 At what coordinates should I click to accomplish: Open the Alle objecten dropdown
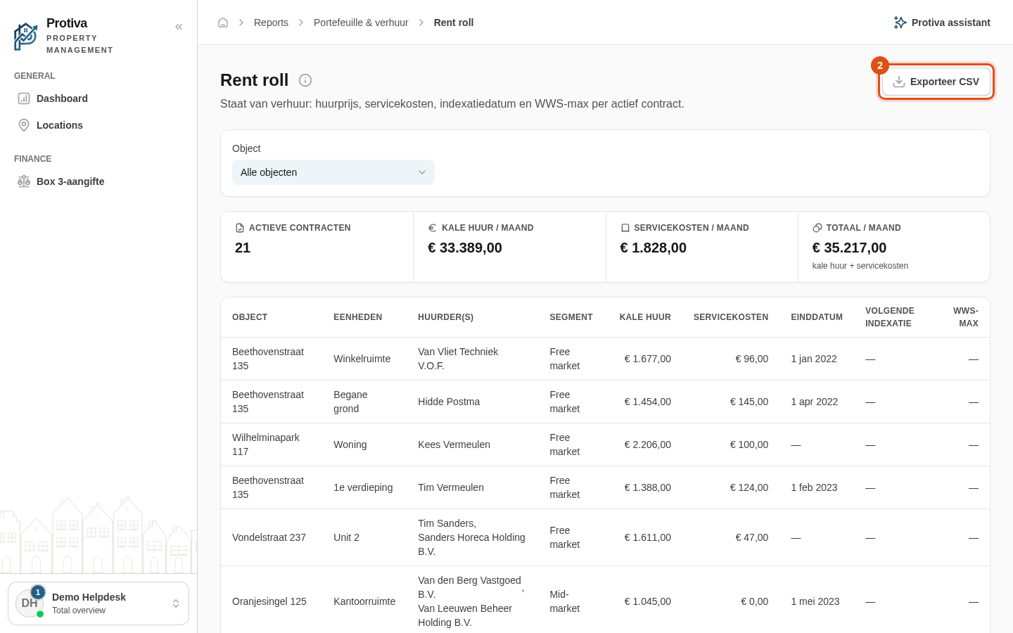tap(333, 172)
